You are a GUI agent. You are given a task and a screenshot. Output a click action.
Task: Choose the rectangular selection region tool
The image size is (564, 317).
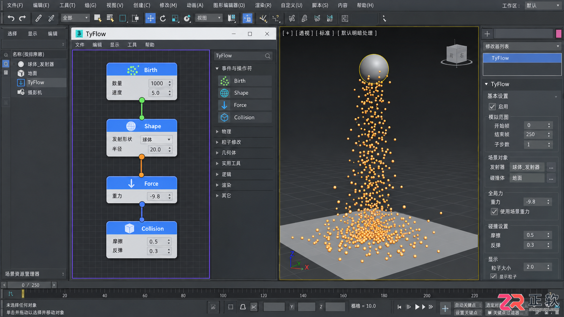[123, 18]
